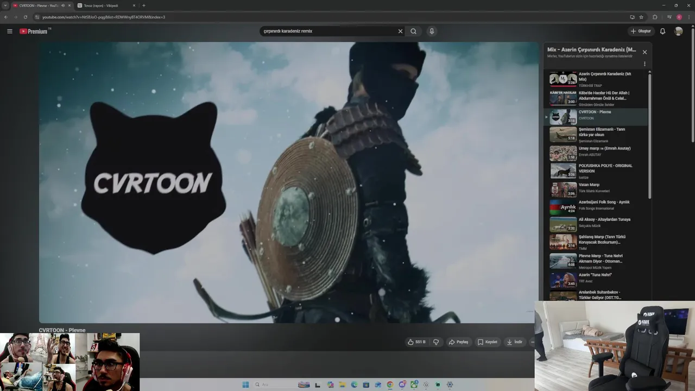The image size is (695, 391).
Task: Open the install/cast icon in address bar
Action: (x=633, y=17)
